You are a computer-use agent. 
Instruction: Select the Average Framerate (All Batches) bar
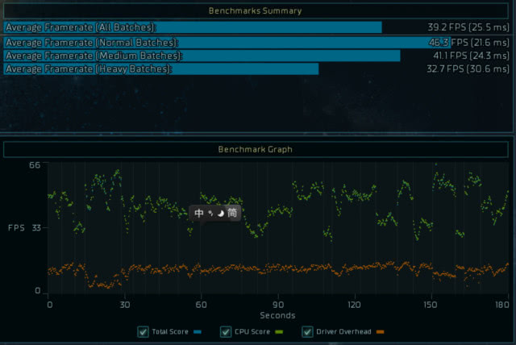(193, 27)
